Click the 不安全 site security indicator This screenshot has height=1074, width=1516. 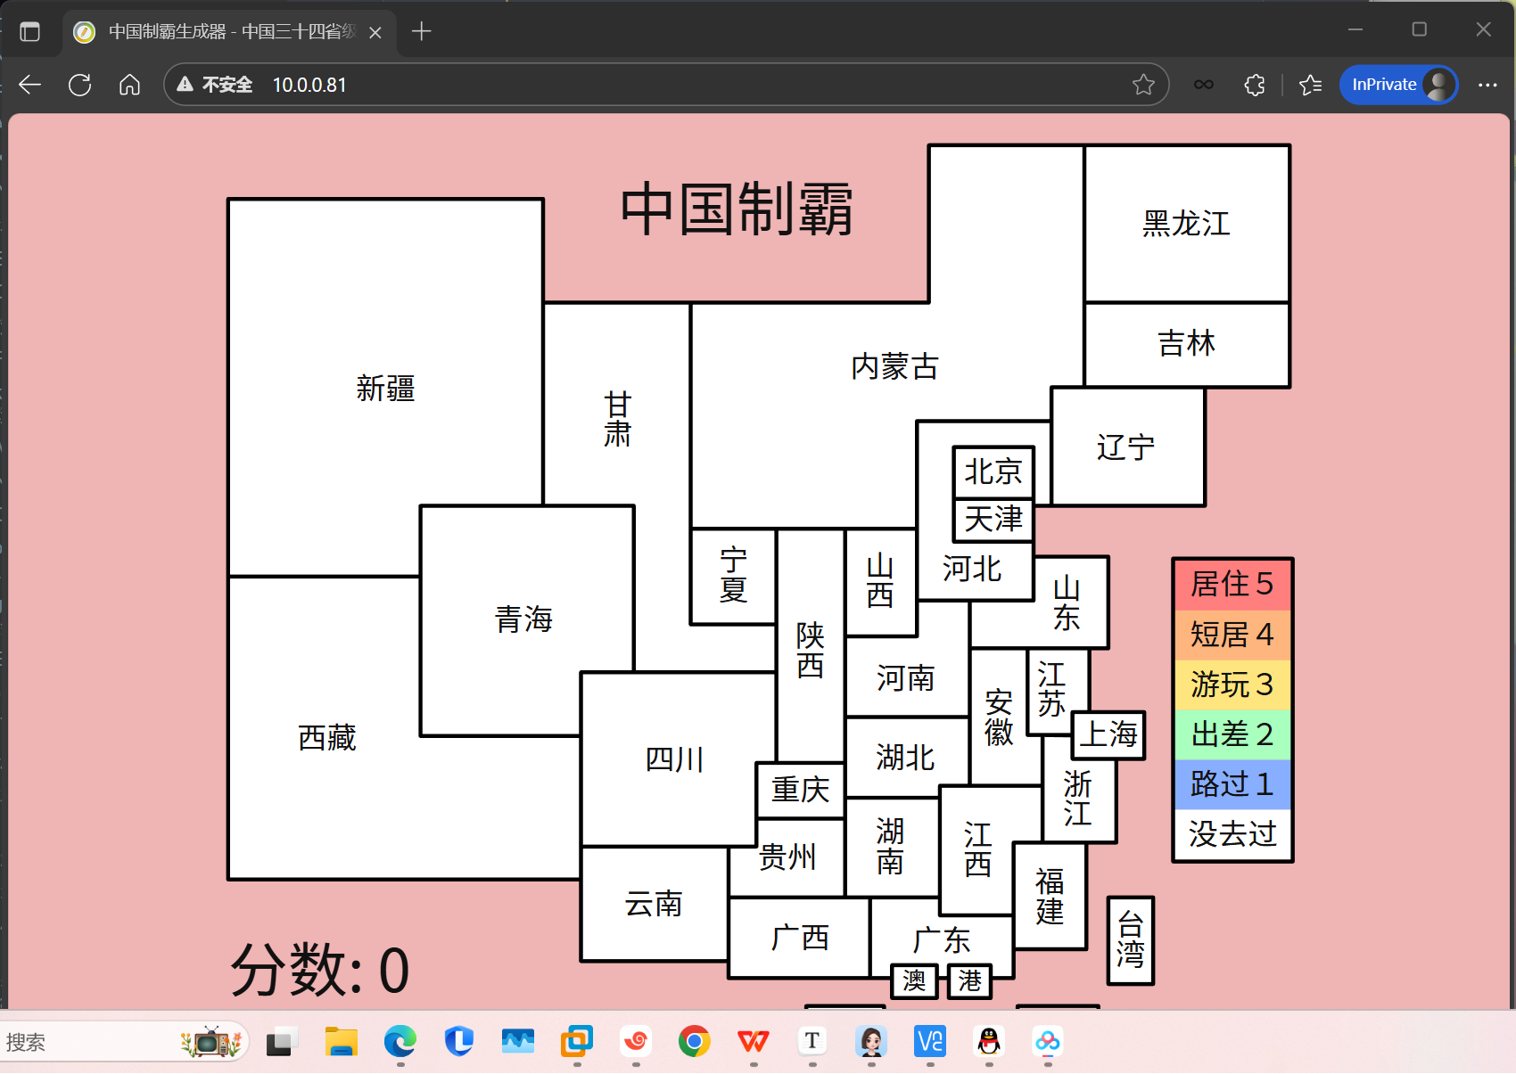(x=215, y=85)
